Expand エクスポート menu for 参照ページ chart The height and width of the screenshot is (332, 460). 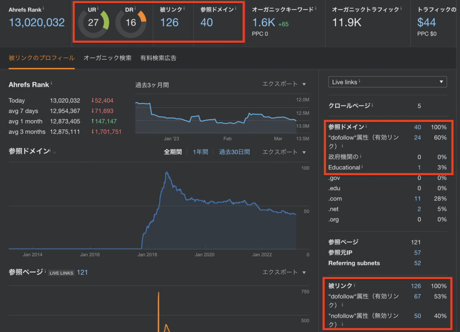click(284, 272)
